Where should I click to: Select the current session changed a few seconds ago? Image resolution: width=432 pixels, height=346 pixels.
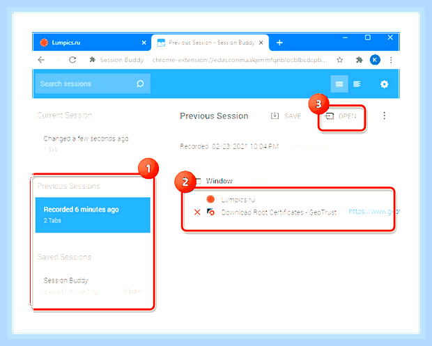[93, 143]
